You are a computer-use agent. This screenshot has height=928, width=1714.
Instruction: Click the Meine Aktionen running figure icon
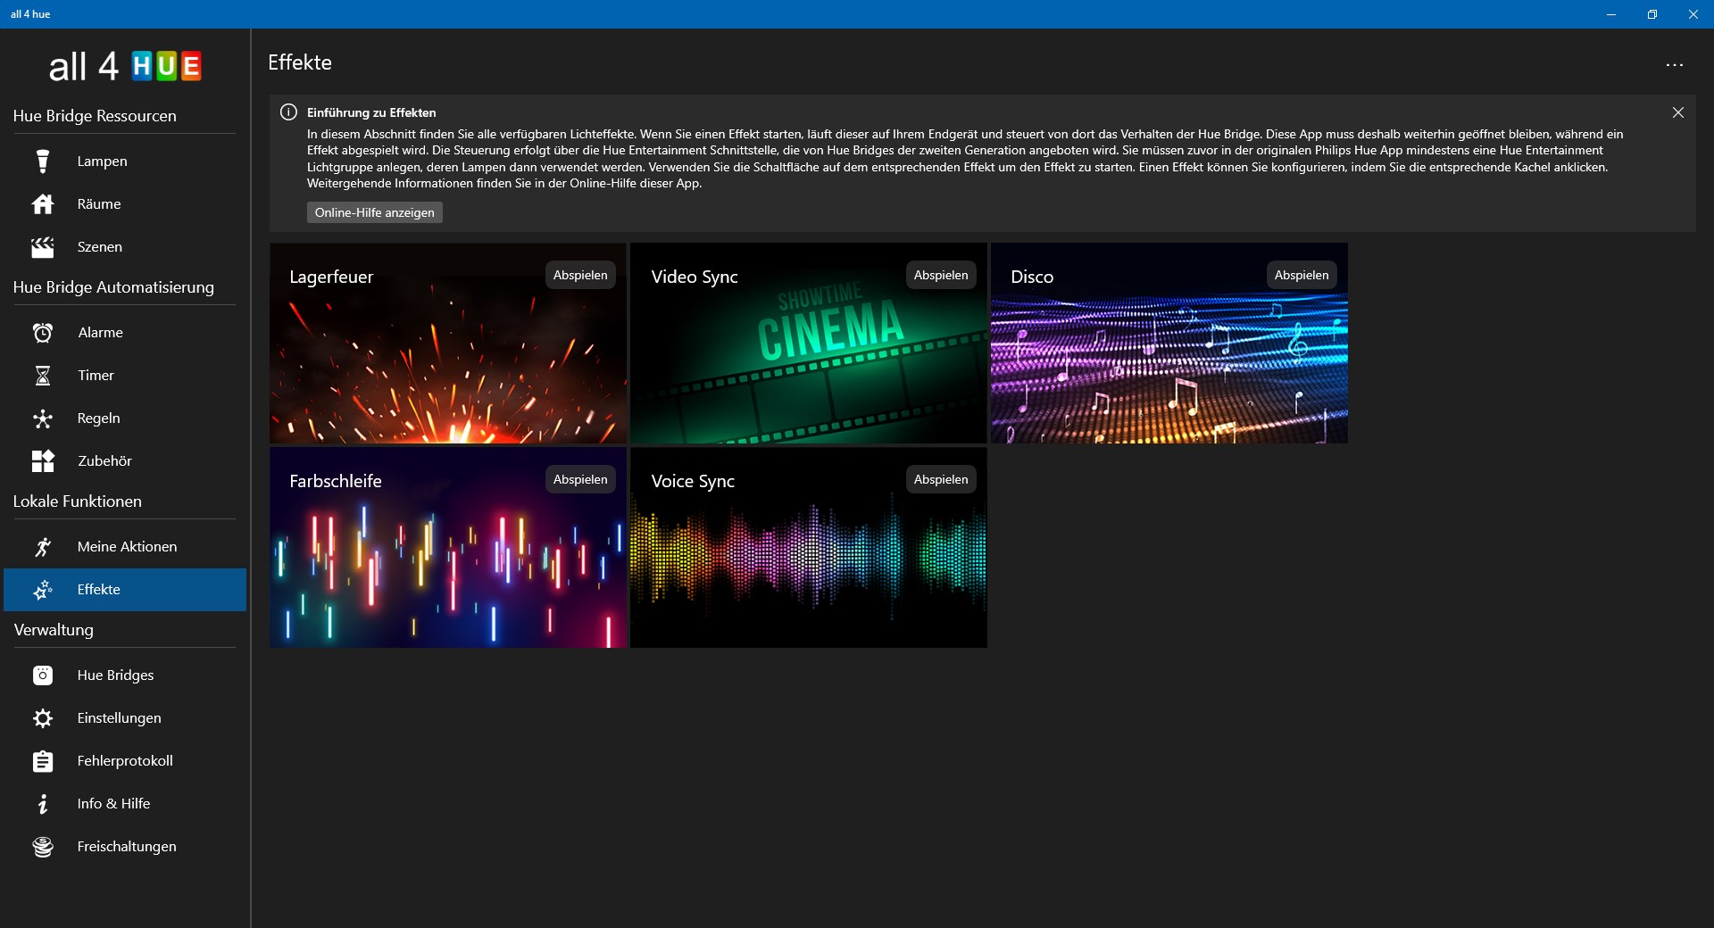pos(42,547)
